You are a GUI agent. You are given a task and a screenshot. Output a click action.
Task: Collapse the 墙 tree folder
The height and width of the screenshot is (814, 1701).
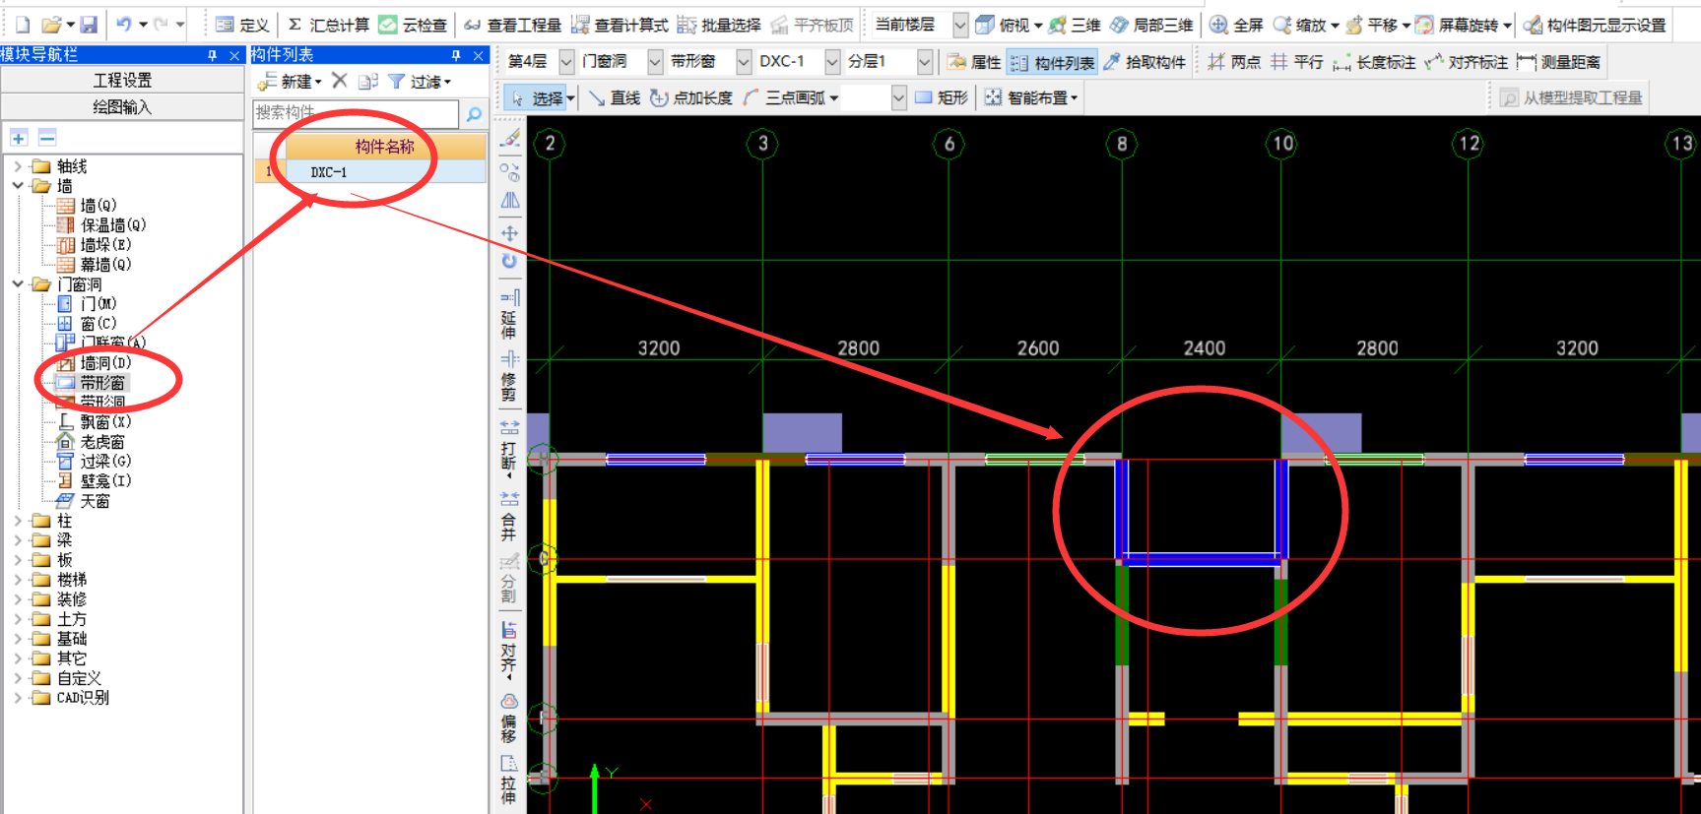(x=18, y=185)
